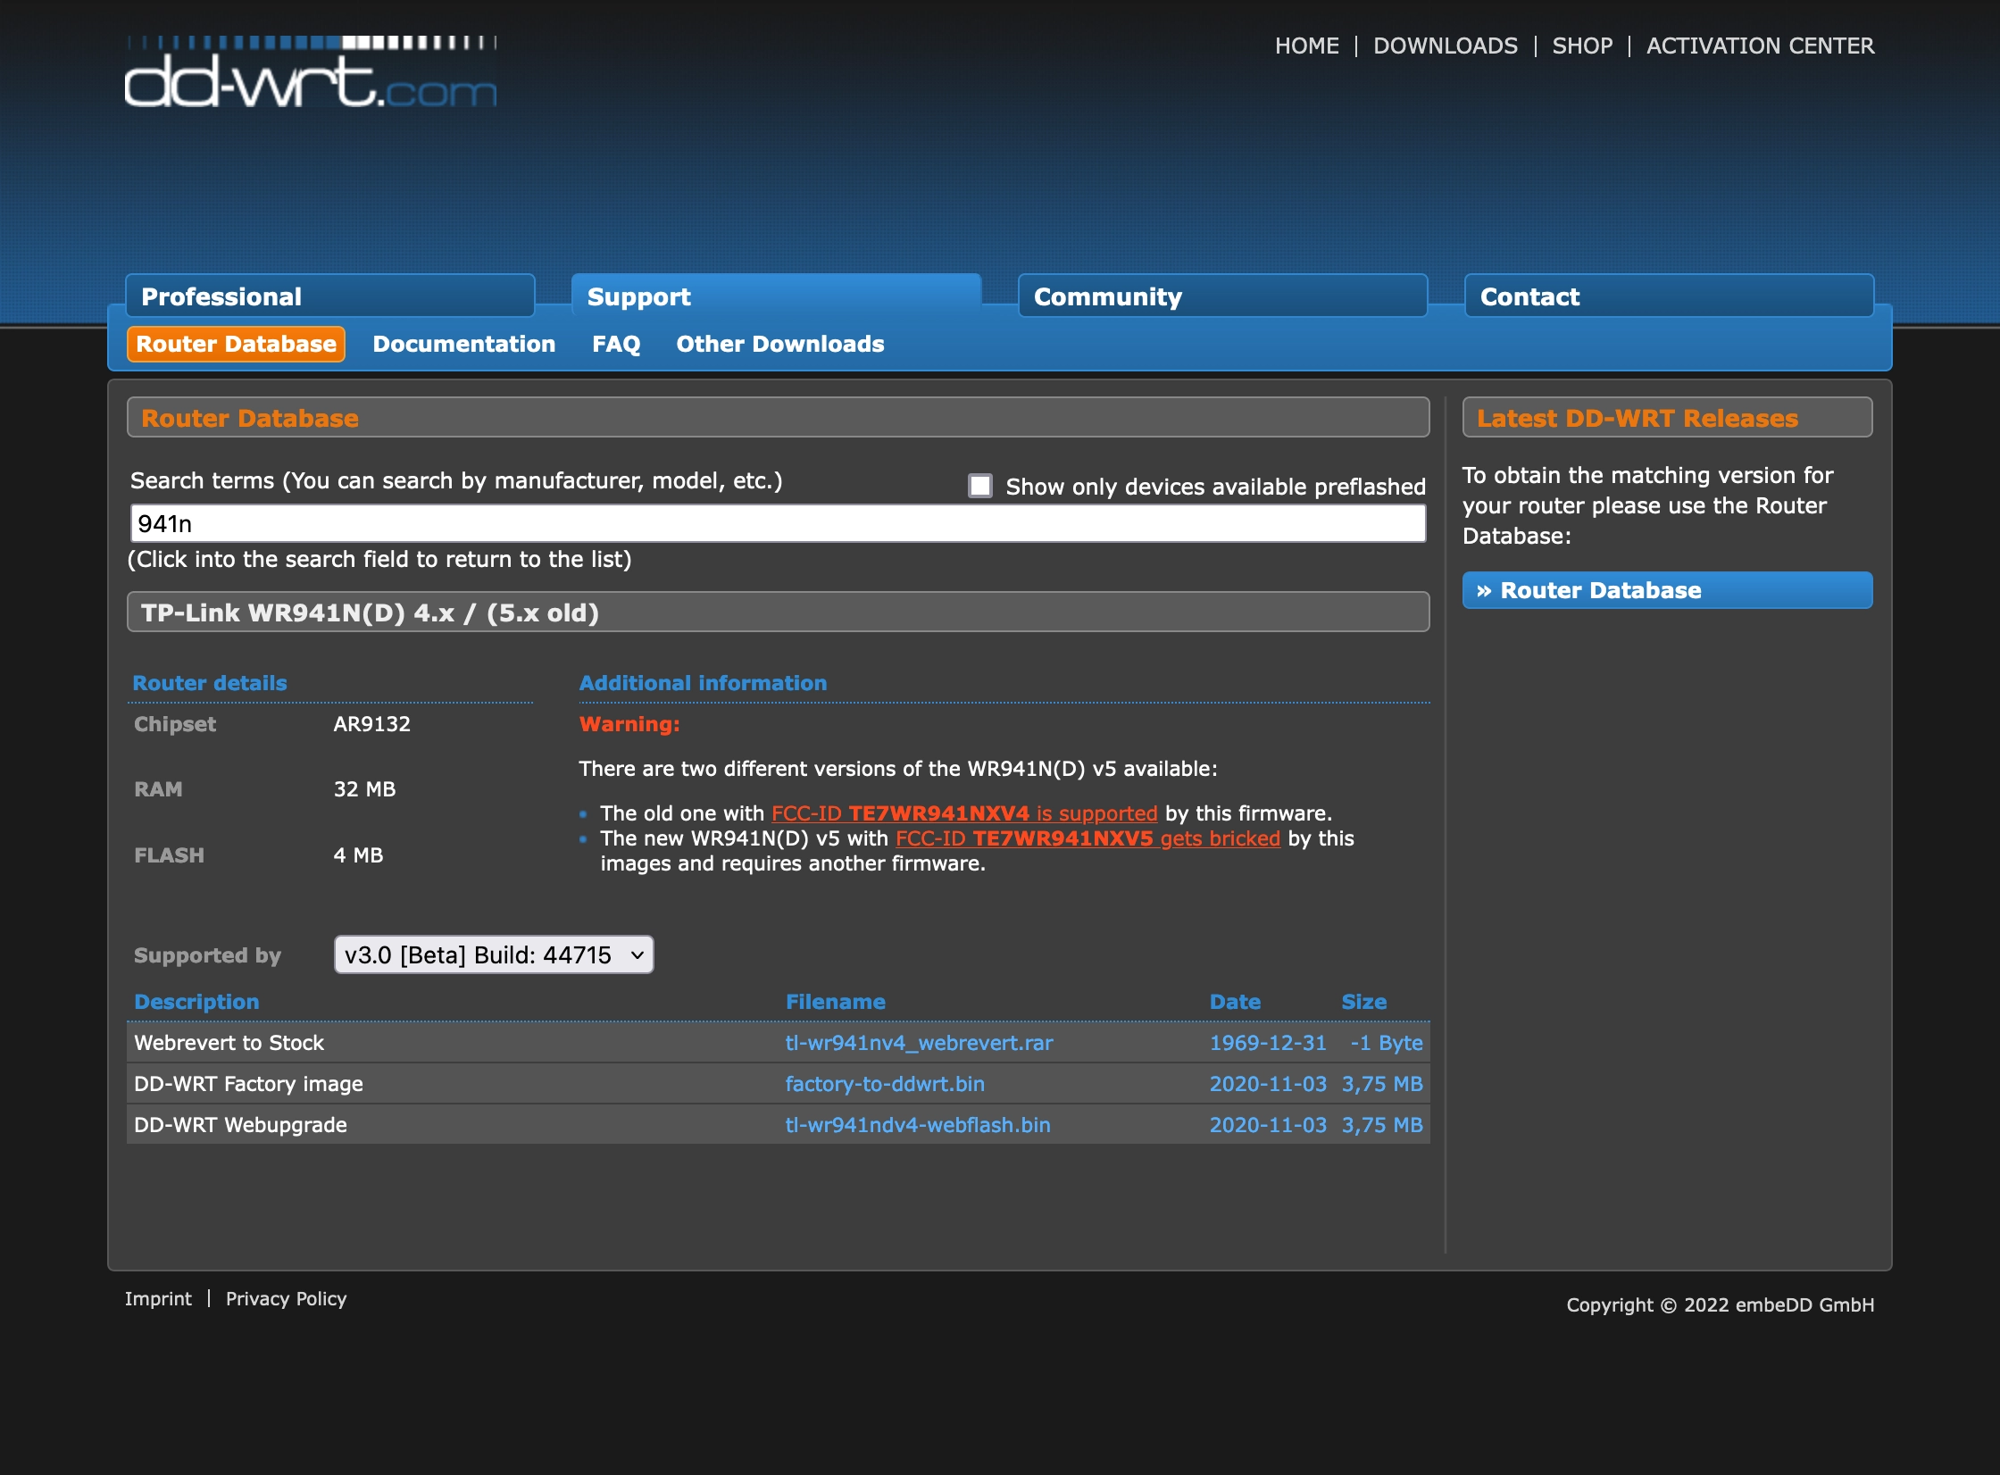The width and height of the screenshot is (2000, 1475).
Task: Open the FAQ submenu item
Action: pos(616,345)
